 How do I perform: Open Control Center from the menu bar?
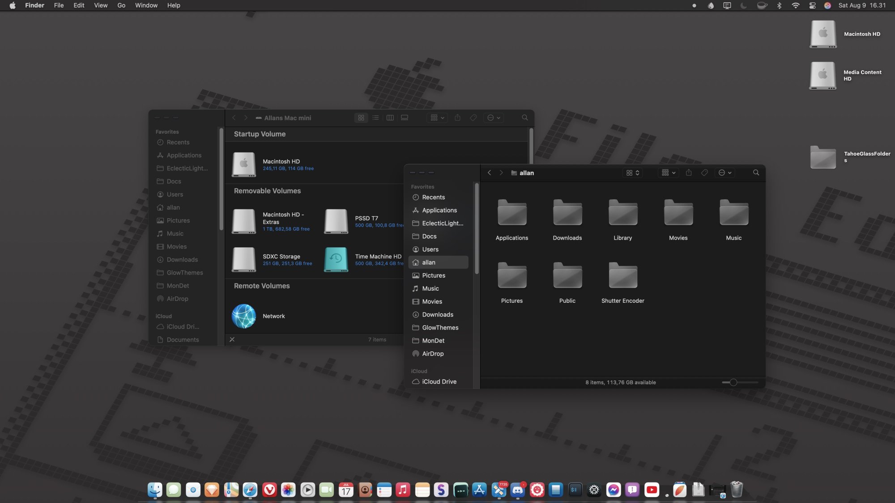pos(812,5)
